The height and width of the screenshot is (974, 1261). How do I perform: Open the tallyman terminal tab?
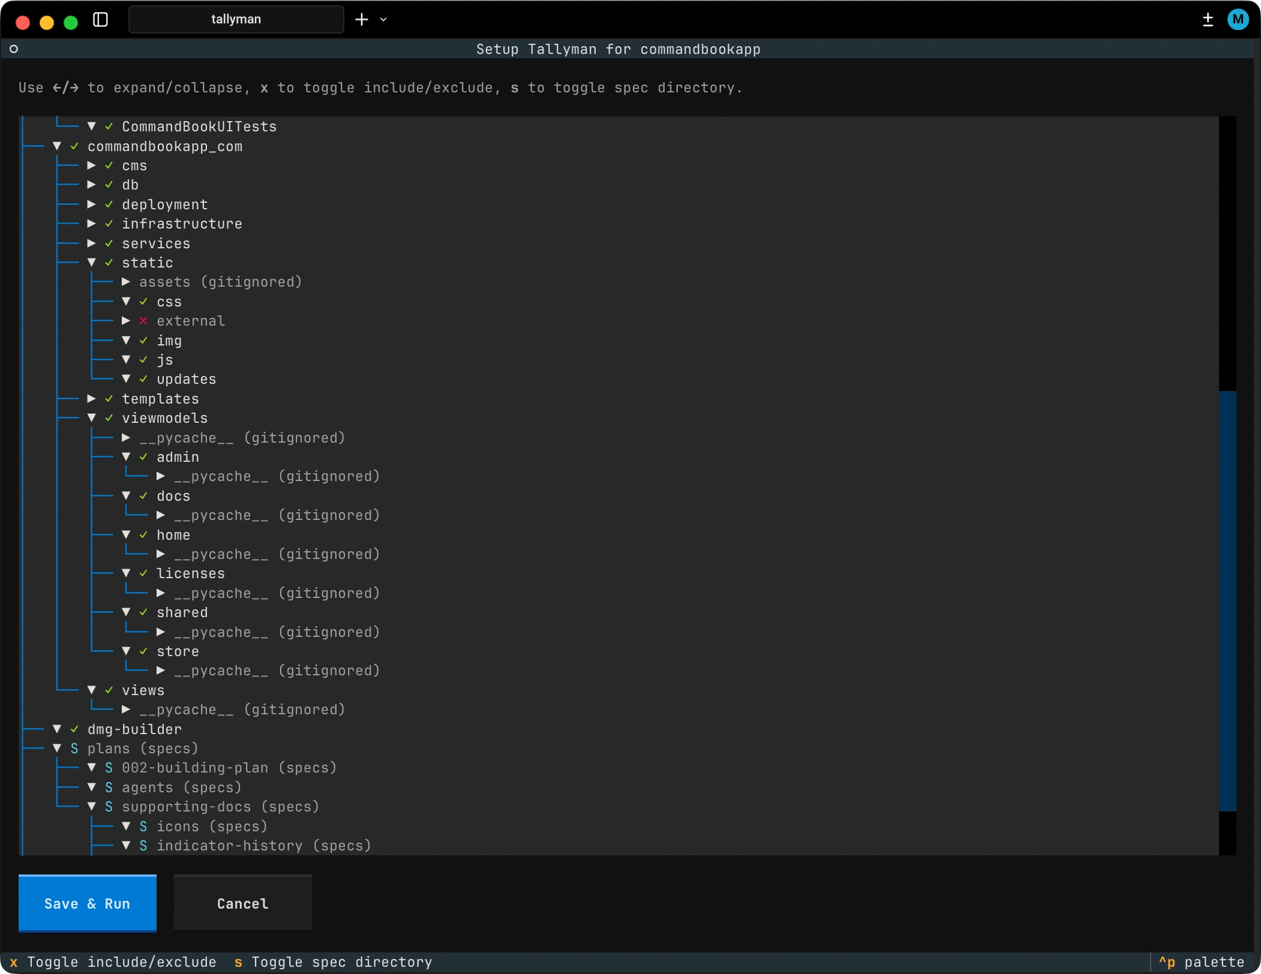(x=236, y=19)
